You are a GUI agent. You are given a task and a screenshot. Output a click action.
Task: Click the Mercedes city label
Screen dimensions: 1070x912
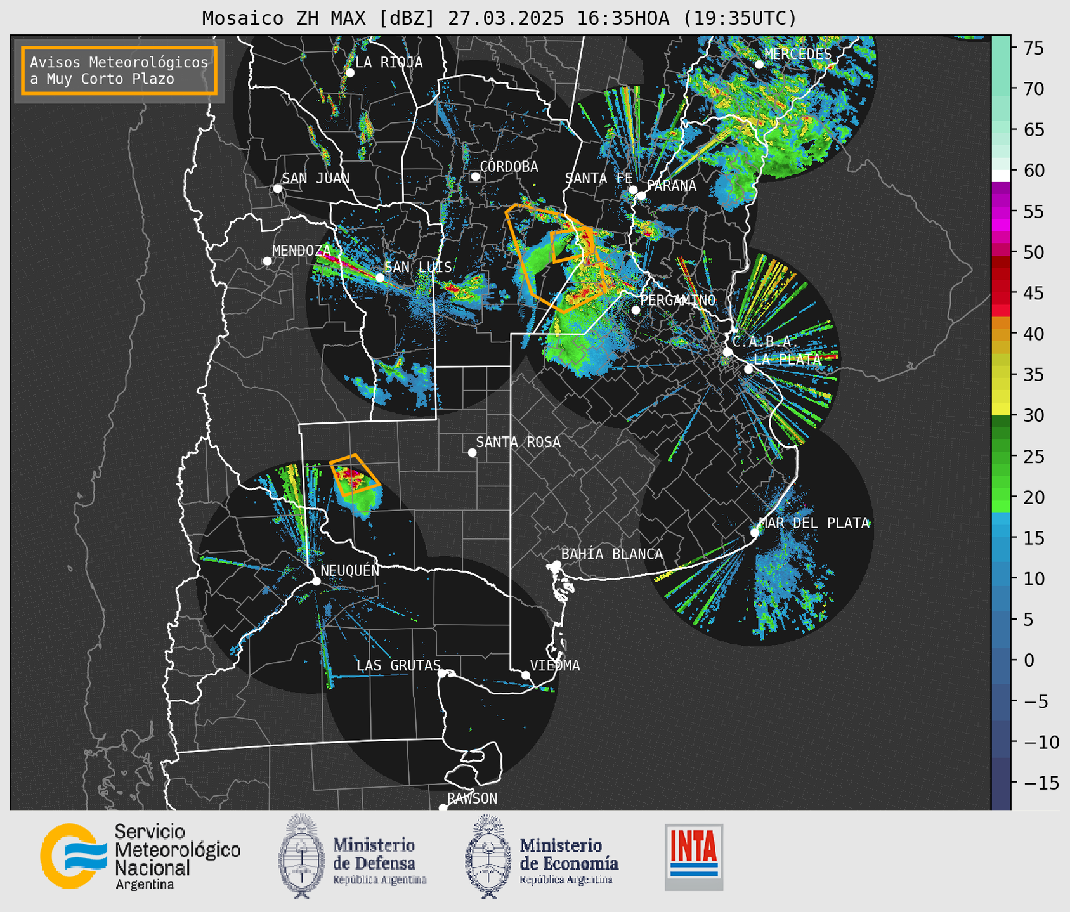797,55
